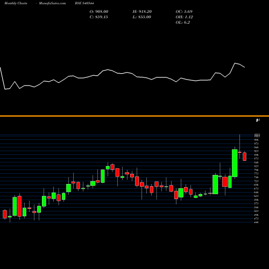Click the "Monthly Charts" title text
269x269 pixels.
tap(16, 3)
